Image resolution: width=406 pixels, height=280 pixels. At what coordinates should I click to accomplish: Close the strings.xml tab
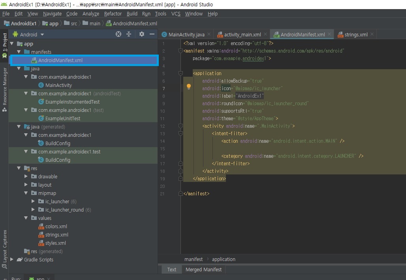(372, 34)
